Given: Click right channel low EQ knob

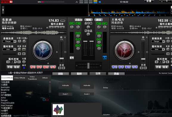Looking at the screenshot, I should point(99,48).
